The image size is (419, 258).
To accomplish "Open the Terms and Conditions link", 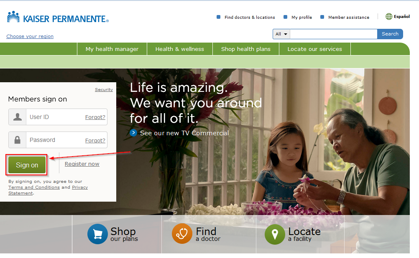I will click(x=34, y=187).
